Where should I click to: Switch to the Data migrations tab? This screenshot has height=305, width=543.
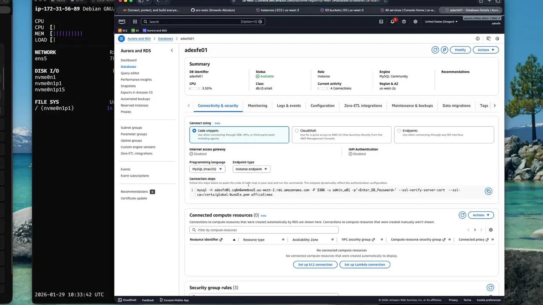456,105
